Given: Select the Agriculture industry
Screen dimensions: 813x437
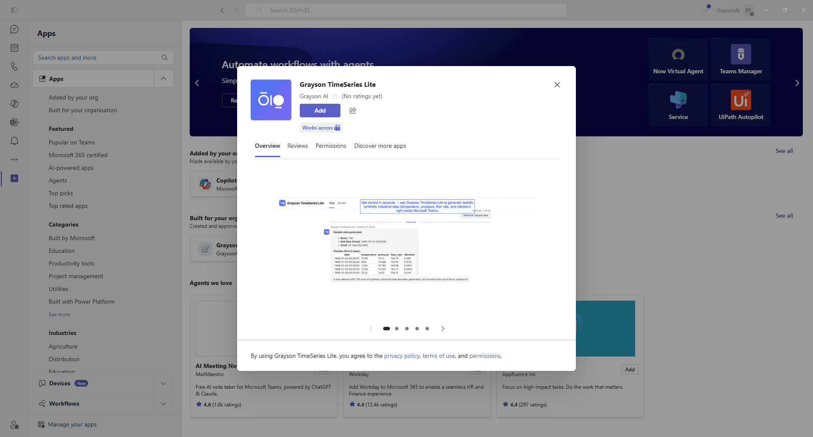Looking at the screenshot, I should tap(63, 346).
